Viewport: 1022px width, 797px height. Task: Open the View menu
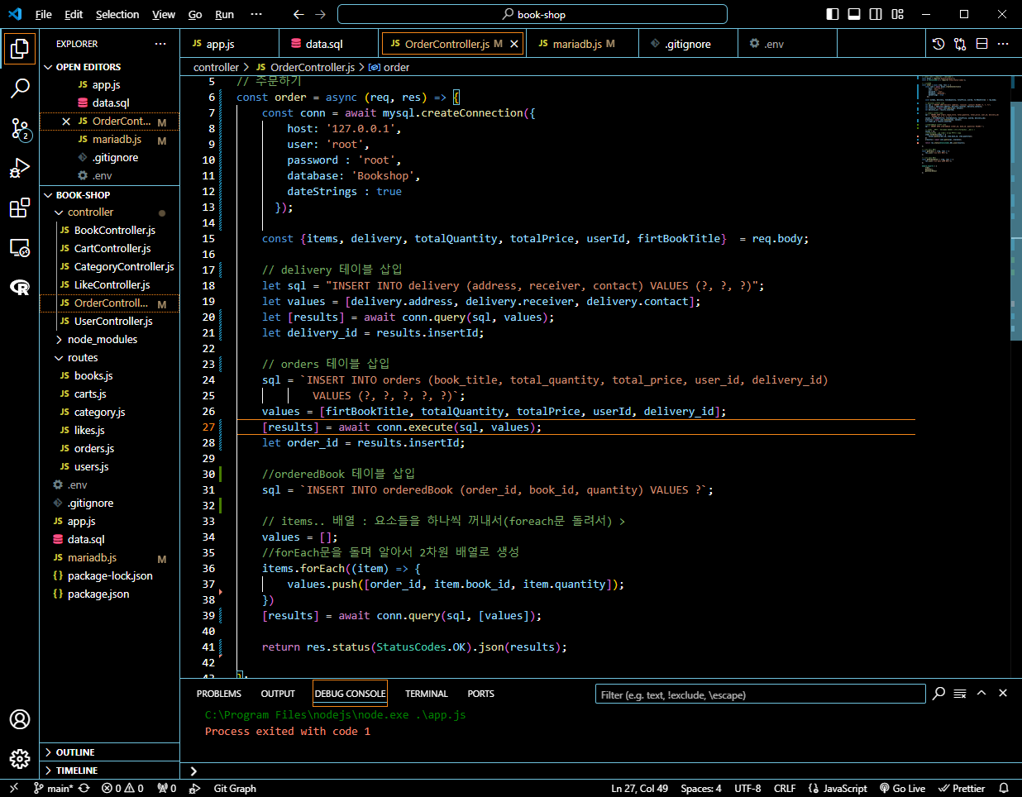pos(164,14)
